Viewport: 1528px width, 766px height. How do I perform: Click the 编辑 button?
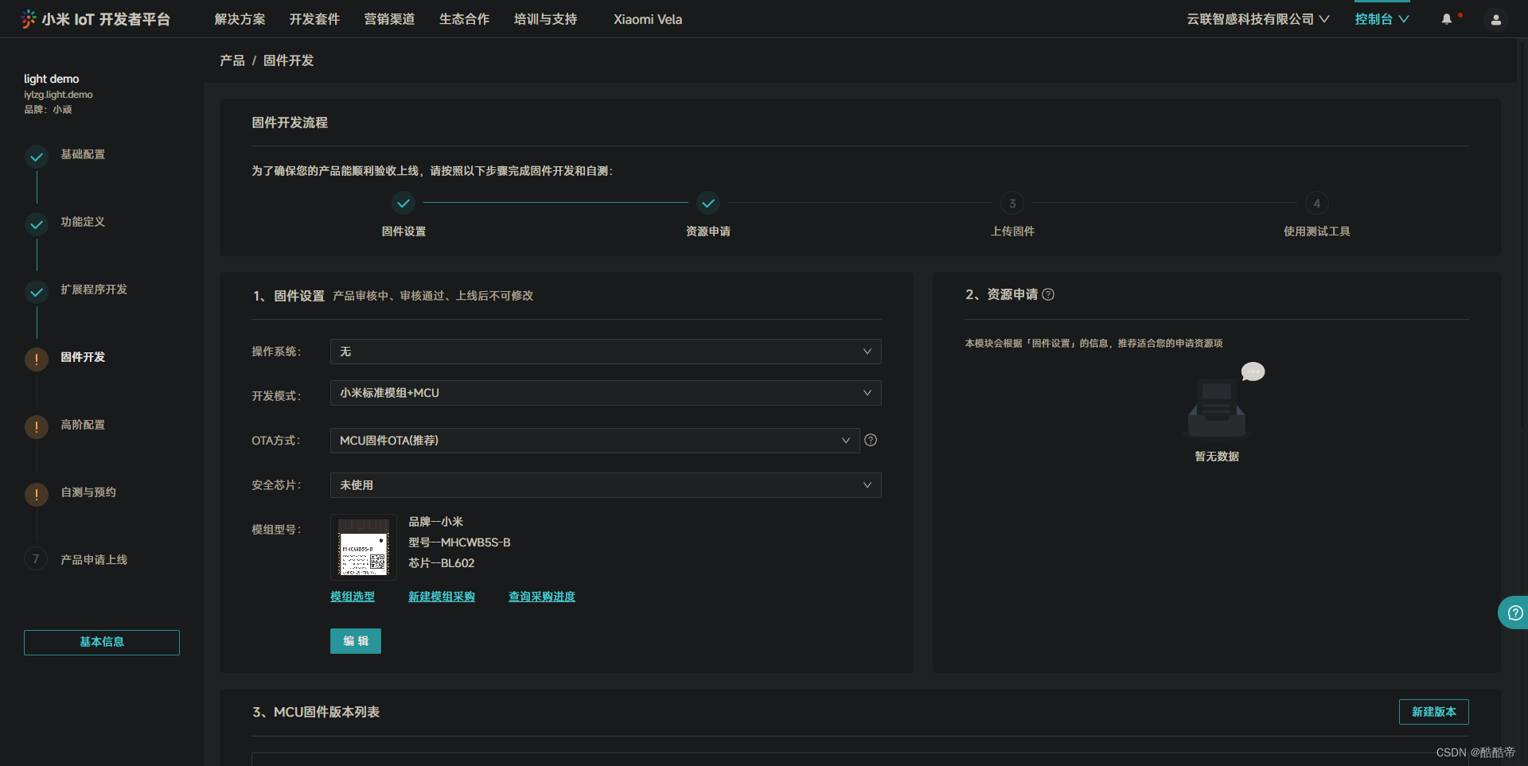pos(356,641)
